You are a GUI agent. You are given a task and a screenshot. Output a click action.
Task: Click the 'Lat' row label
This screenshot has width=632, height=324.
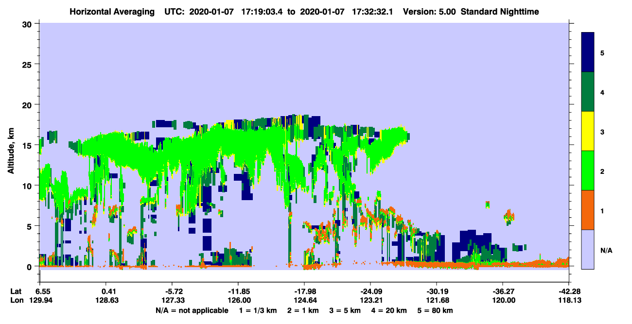click(16, 291)
